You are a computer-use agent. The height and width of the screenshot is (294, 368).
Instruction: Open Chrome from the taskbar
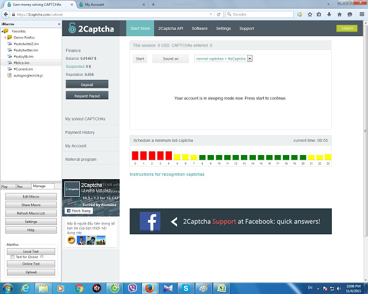coord(79,288)
